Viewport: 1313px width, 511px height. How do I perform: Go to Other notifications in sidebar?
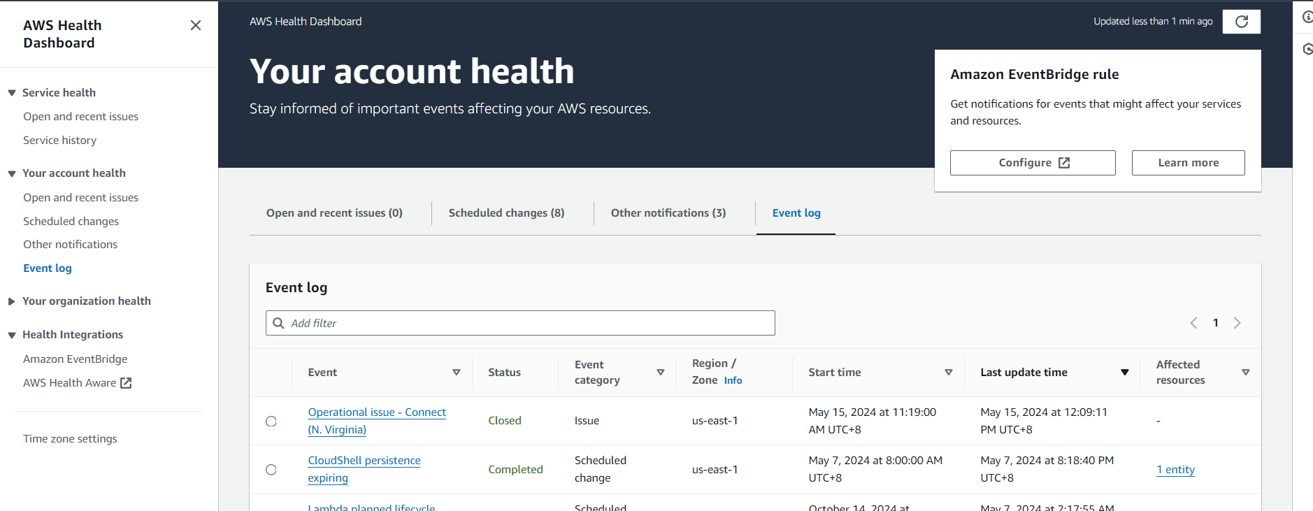[x=70, y=245]
